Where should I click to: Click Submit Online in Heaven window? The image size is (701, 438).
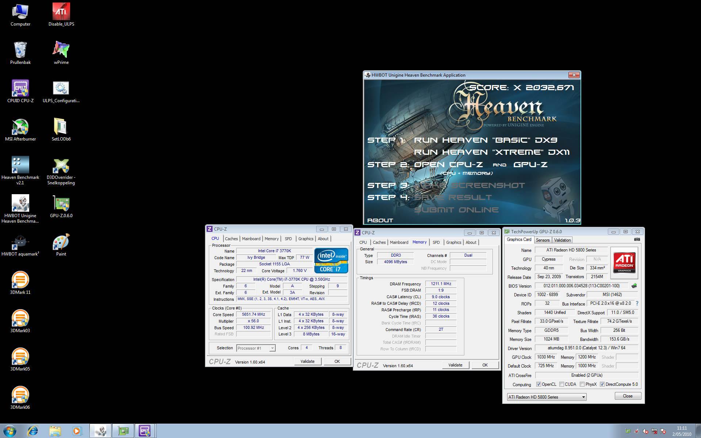coord(456,210)
